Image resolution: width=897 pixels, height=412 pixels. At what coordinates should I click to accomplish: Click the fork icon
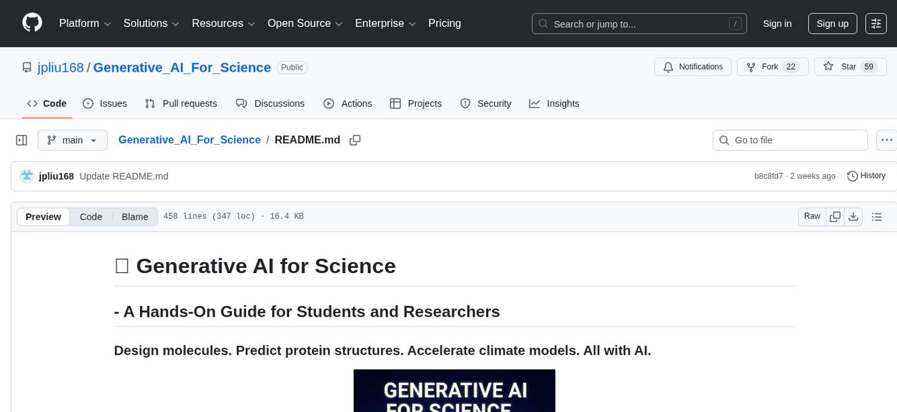click(x=751, y=66)
